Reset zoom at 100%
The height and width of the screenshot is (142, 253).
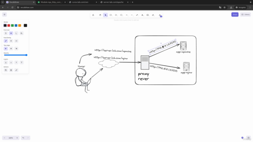point(11,138)
